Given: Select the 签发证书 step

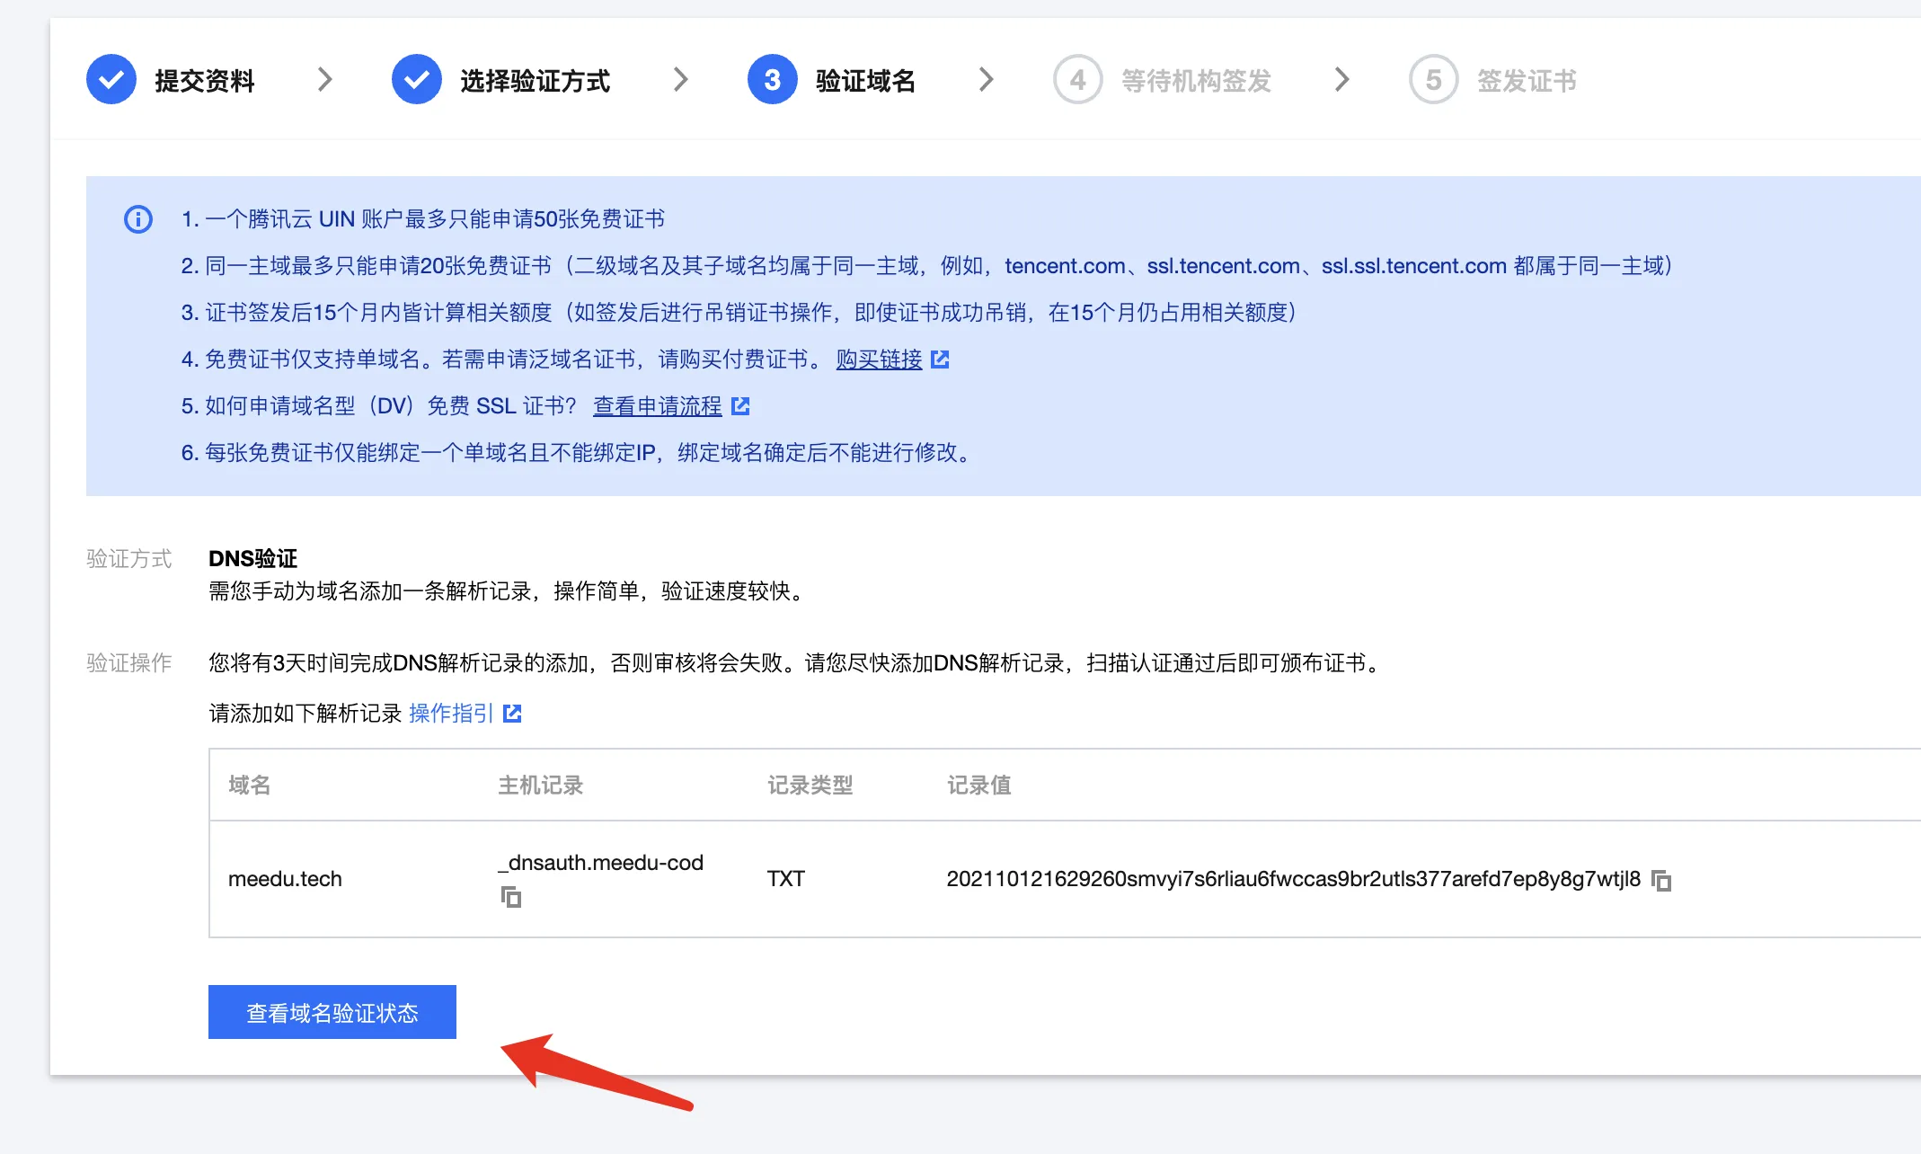Looking at the screenshot, I should click(1492, 80).
